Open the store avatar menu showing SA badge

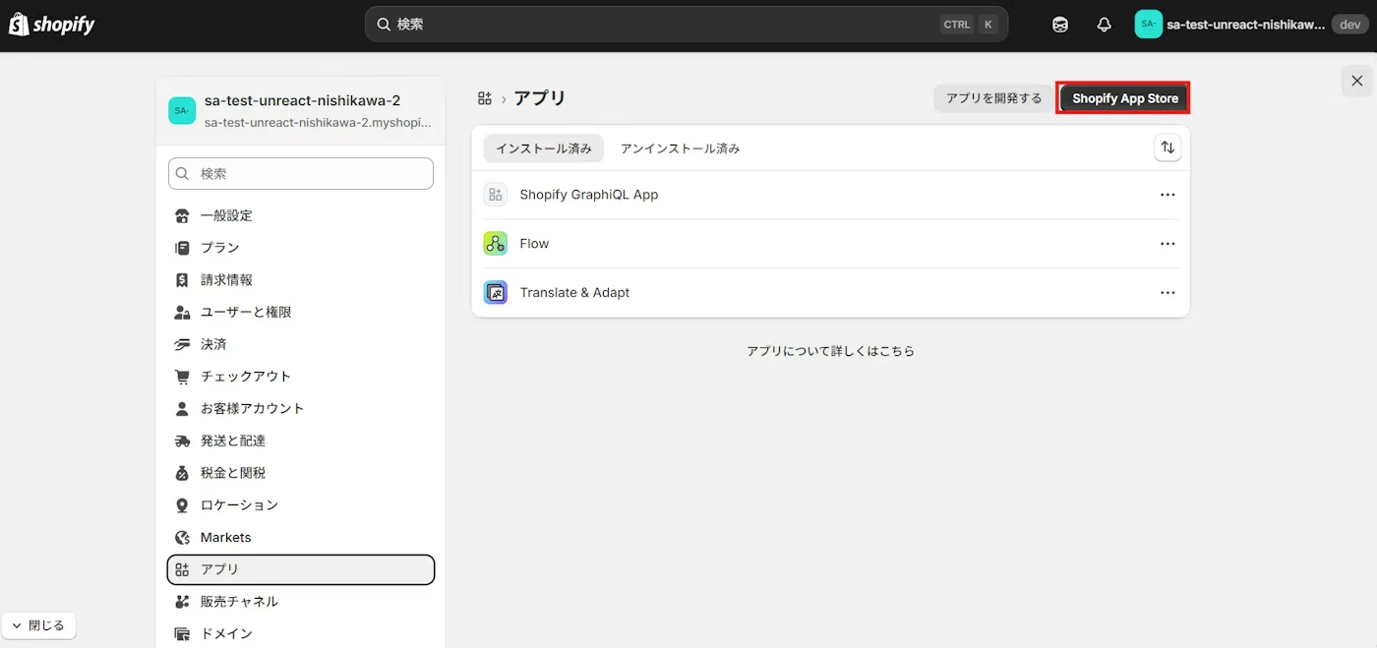(x=1147, y=23)
